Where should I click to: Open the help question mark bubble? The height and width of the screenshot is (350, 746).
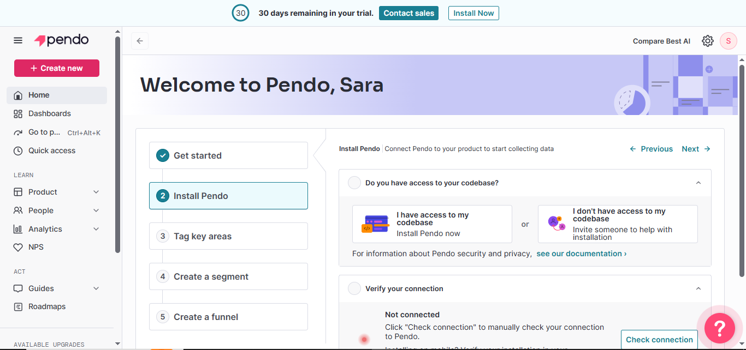coord(719,328)
